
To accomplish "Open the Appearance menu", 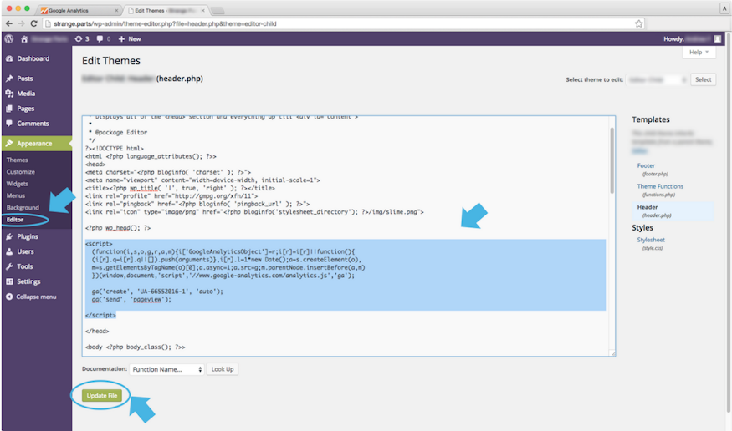I will 37,143.
